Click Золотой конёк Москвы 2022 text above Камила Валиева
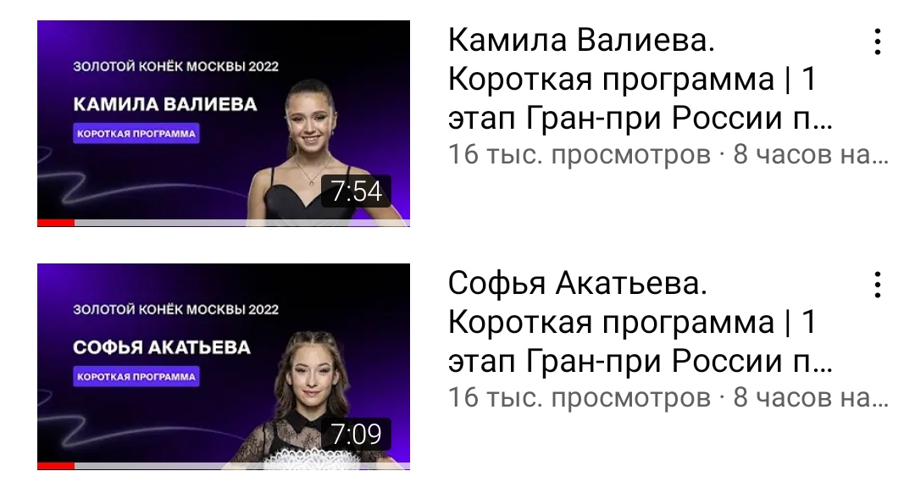 175,66
